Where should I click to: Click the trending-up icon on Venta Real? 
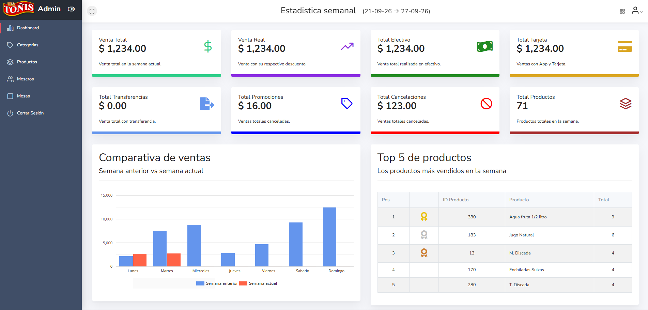[x=347, y=46]
